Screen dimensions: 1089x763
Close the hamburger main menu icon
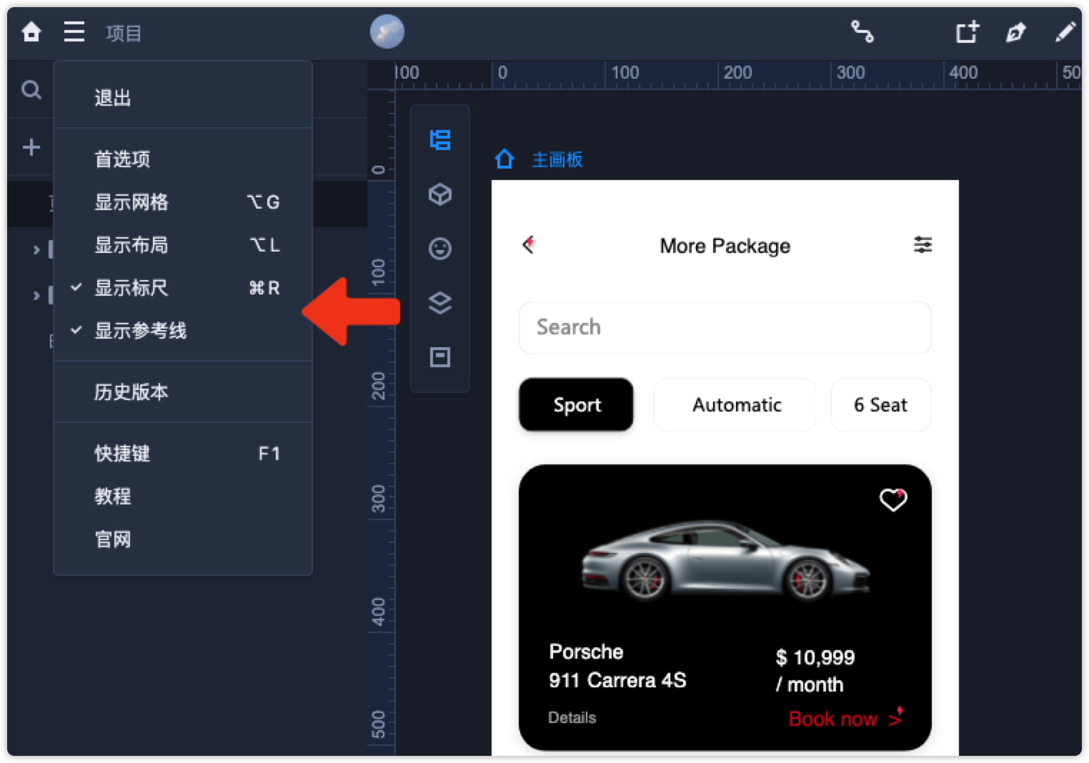(74, 32)
